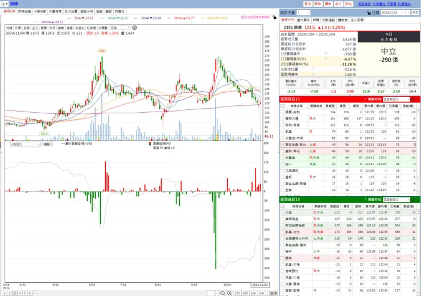421x296 pixels.
Task: Open the 重大事件 tab
Action: pos(303,20)
